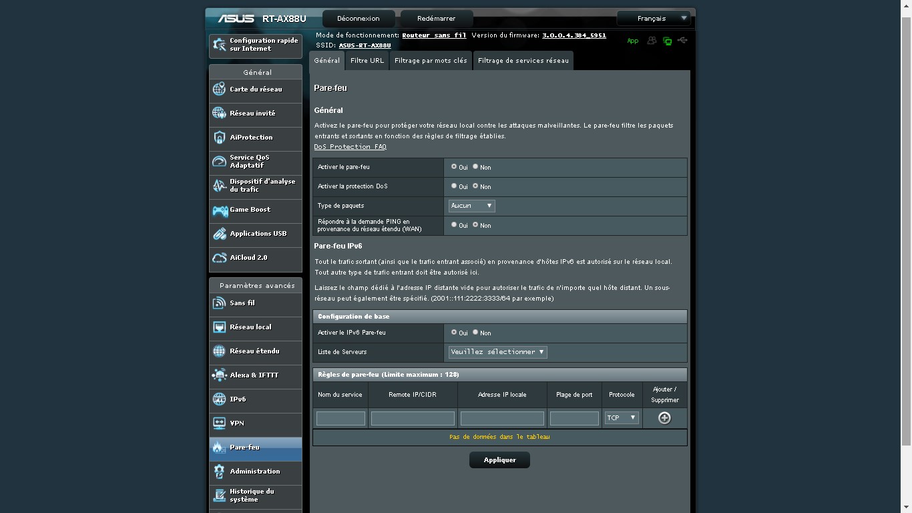Expand the Liste de Serveurs dropdown

click(497, 352)
